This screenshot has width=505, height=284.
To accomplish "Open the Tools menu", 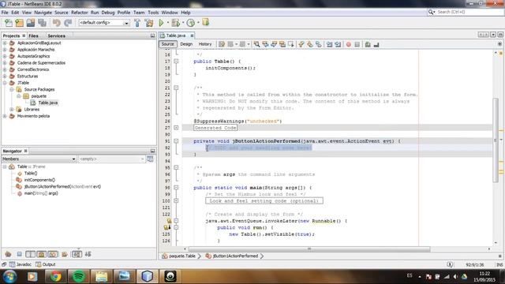I will (x=153, y=13).
